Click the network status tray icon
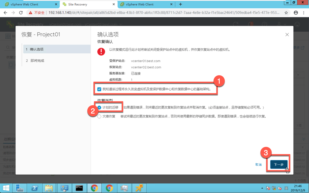309x193 pixels. tap(274, 188)
